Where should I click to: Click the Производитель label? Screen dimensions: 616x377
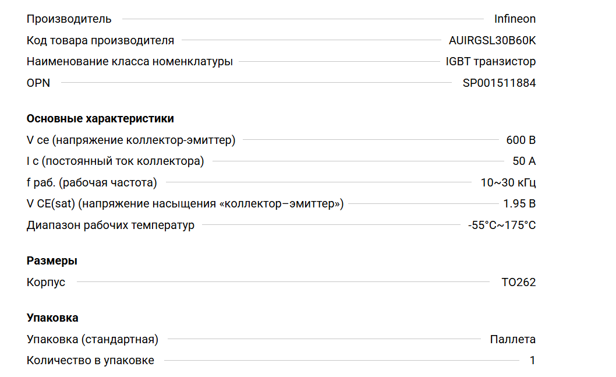(69, 19)
